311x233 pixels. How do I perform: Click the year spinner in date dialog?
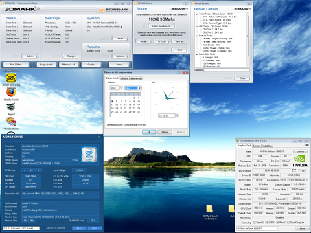(x=121, y=87)
